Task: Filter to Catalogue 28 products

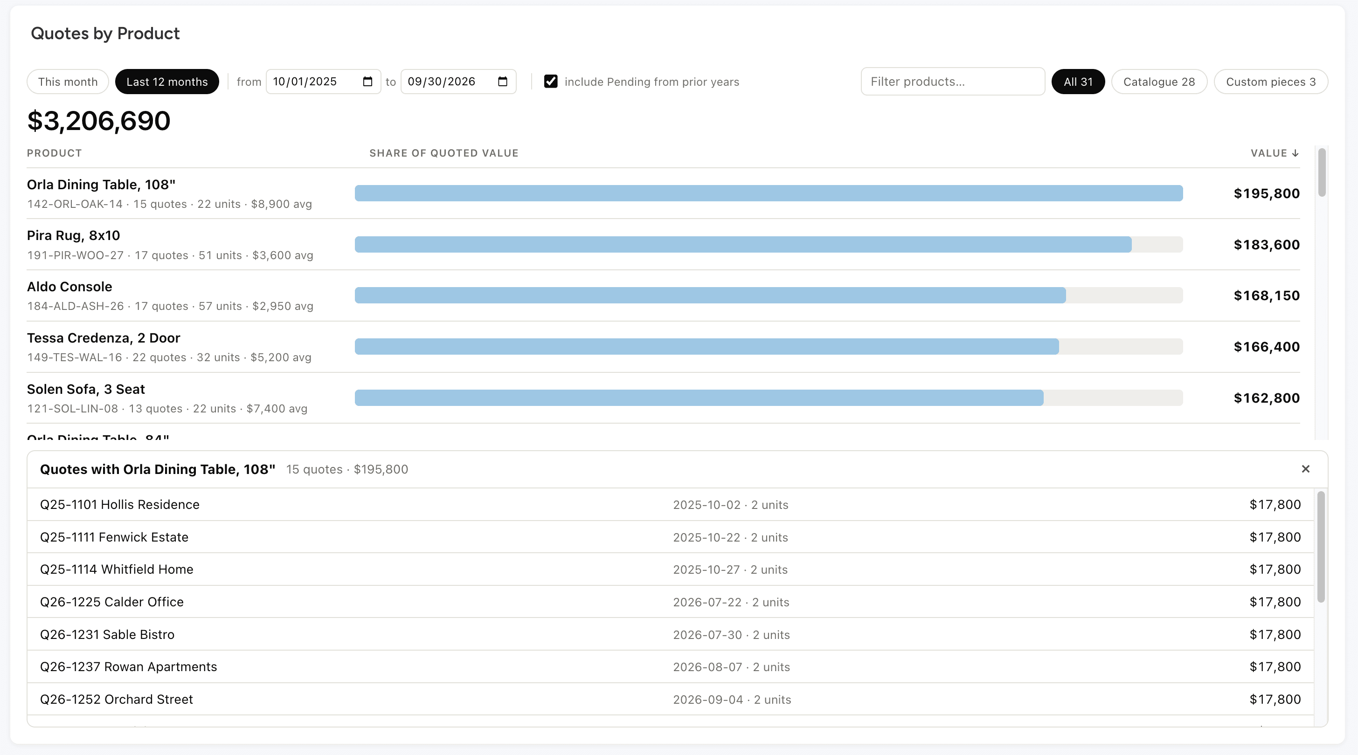Action: click(1159, 82)
